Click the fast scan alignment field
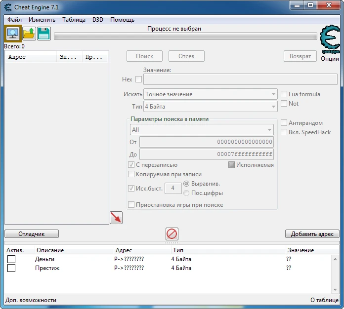Viewport: 344px width, 309px height. [173, 188]
